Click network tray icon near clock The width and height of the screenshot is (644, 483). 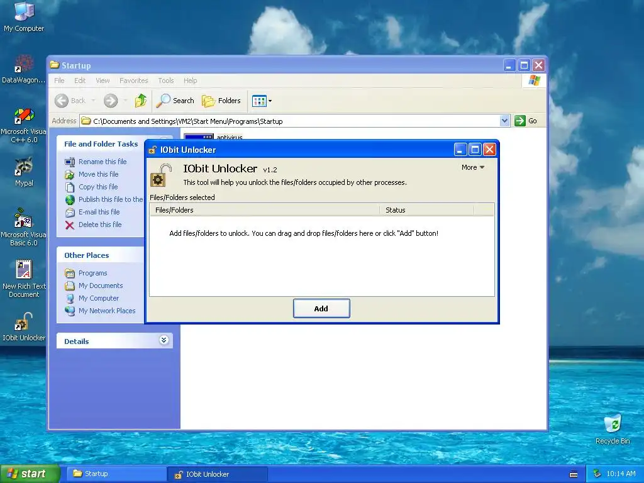coord(597,474)
